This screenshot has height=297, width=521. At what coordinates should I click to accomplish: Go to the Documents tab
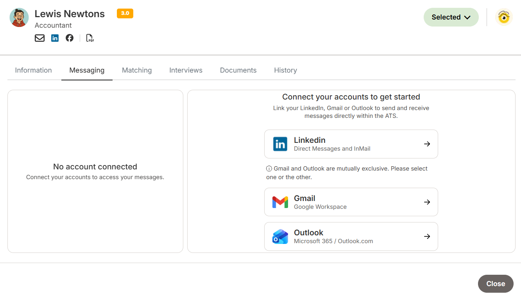tap(238, 70)
